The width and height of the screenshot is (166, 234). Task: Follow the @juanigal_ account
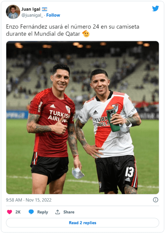[53, 15]
